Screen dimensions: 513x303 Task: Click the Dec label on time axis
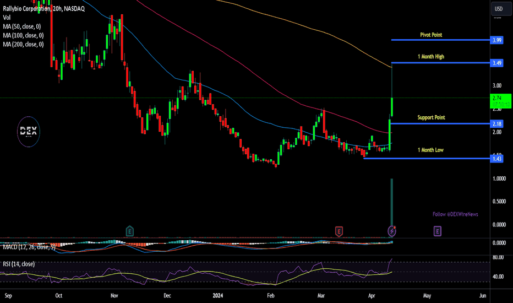[x=167, y=295]
